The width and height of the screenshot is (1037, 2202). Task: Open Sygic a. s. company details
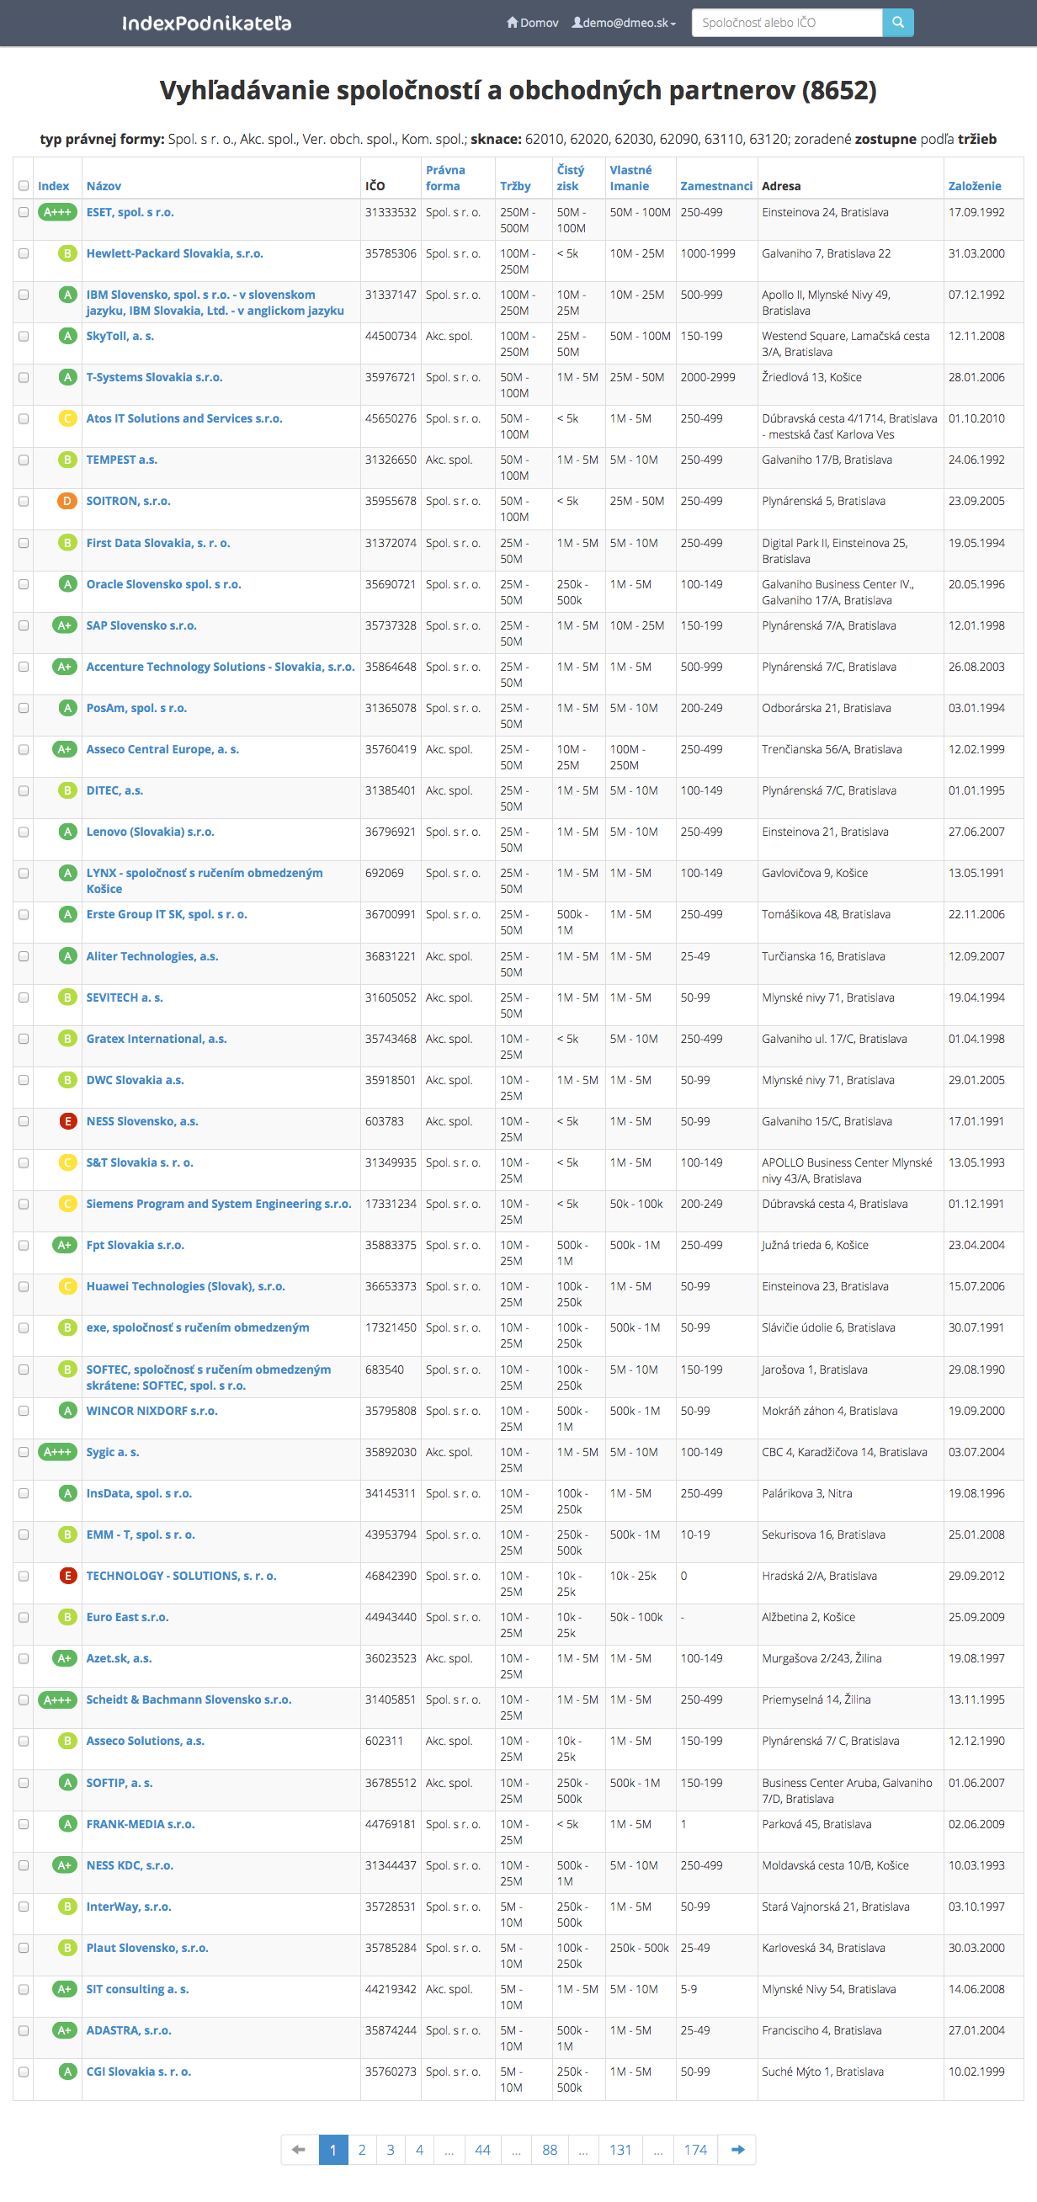(x=112, y=1451)
